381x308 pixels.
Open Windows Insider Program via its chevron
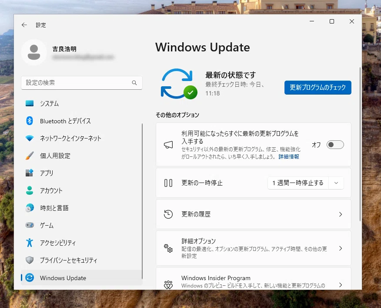click(x=341, y=285)
